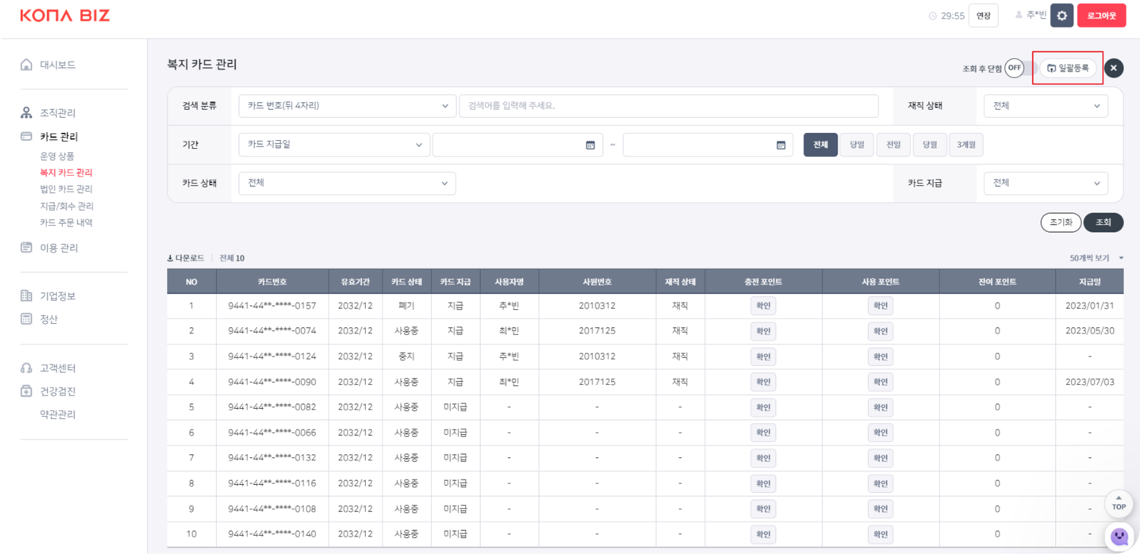The height and width of the screenshot is (555, 1148).
Task: Open the period type dropdown
Action: pyautogui.click(x=334, y=144)
